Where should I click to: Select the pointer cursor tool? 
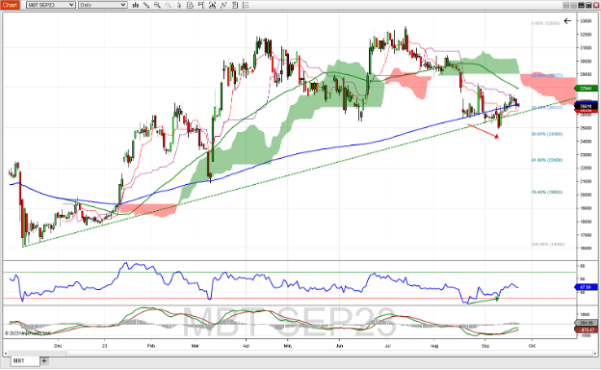[x=179, y=5]
